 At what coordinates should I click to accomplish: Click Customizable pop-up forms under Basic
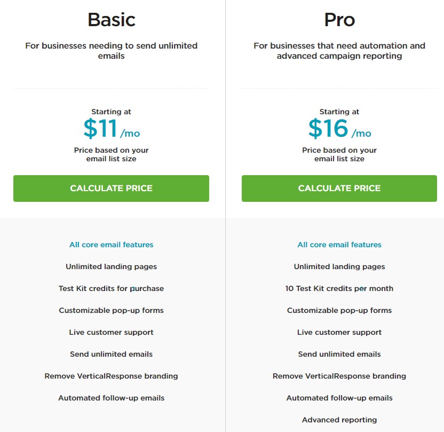112,310
